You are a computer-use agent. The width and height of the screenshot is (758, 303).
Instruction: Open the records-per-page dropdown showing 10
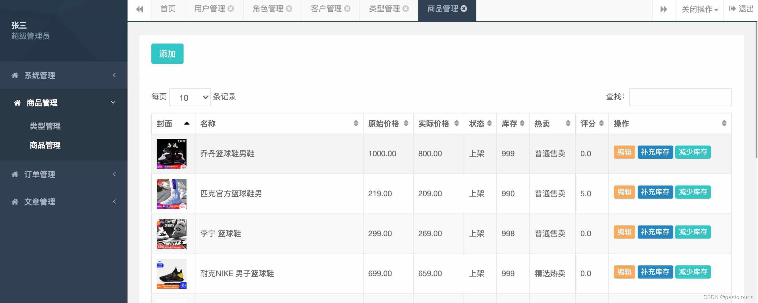190,97
